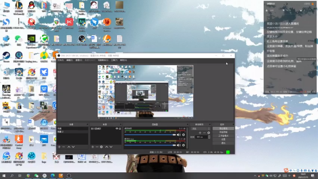The height and width of the screenshot is (179, 318).
Task: Open the transition type dropdown 淡出
Action: point(201,128)
